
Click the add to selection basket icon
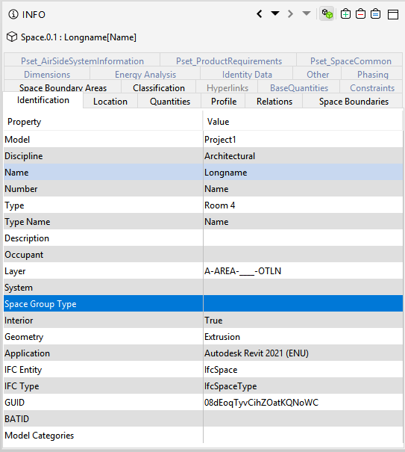[345, 14]
